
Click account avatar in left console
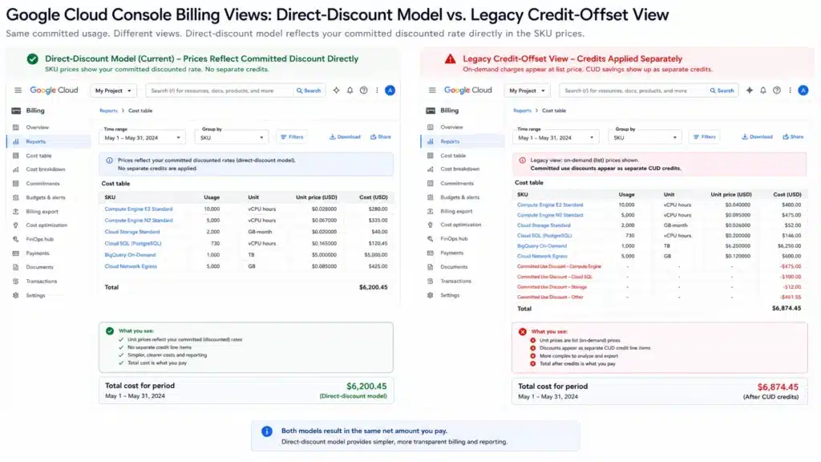pos(390,90)
